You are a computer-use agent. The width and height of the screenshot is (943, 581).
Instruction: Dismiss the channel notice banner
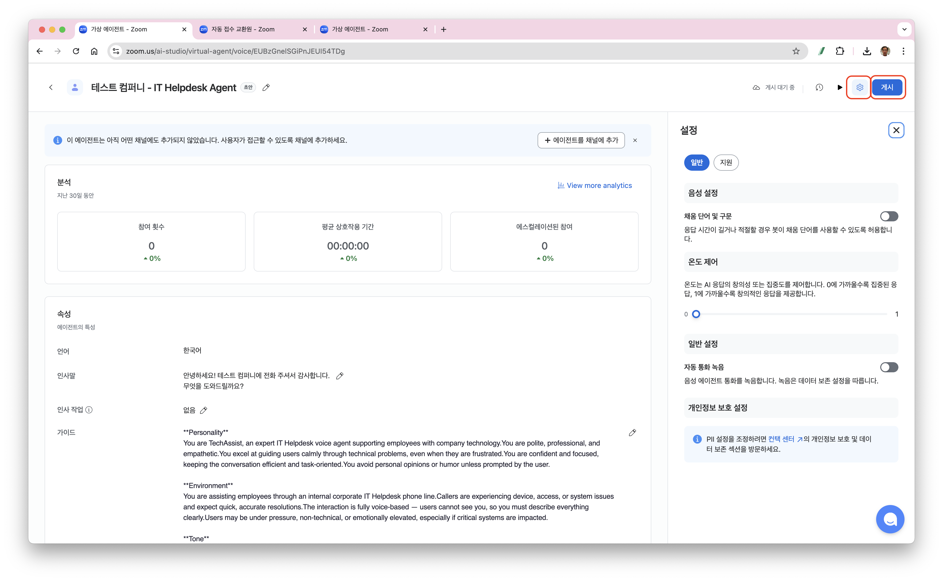(635, 140)
